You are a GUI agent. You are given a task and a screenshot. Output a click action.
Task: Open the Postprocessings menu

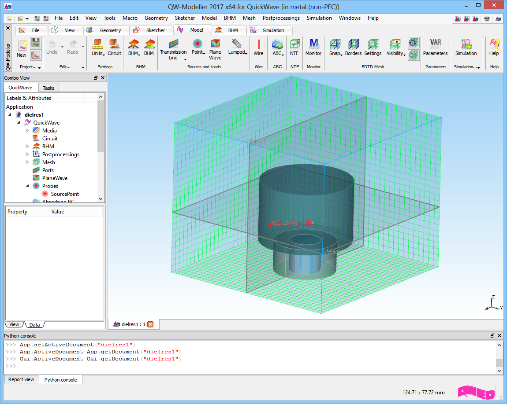pos(281,18)
